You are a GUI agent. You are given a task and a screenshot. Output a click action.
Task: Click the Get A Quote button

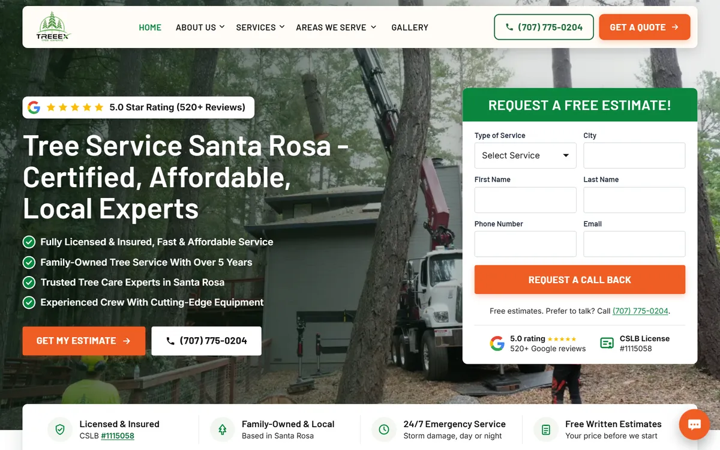coord(644,27)
